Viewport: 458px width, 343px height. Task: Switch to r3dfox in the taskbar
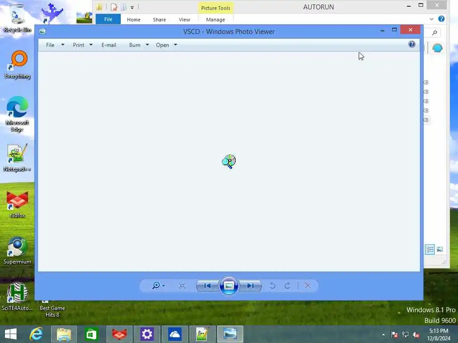[x=119, y=334]
